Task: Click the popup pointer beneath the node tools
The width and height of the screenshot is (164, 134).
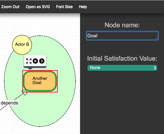Action: click(x=30, y=68)
